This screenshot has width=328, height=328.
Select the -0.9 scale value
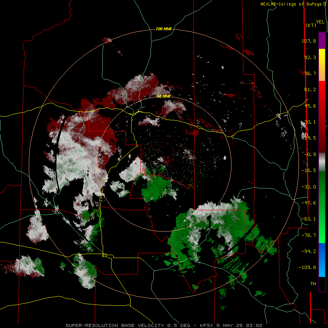pos(310,155)
